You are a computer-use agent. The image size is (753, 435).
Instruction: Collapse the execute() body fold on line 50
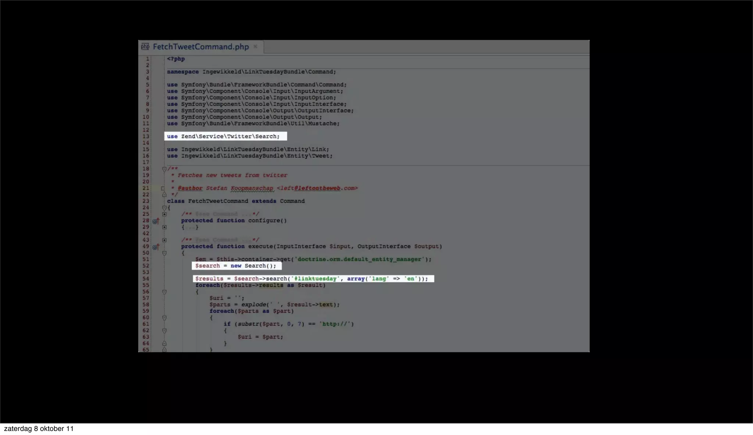(164, 253)
